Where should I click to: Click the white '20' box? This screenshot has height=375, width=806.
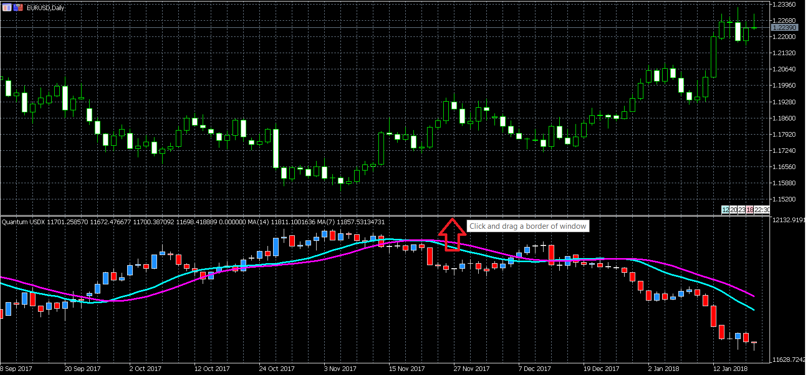(733, 210)
